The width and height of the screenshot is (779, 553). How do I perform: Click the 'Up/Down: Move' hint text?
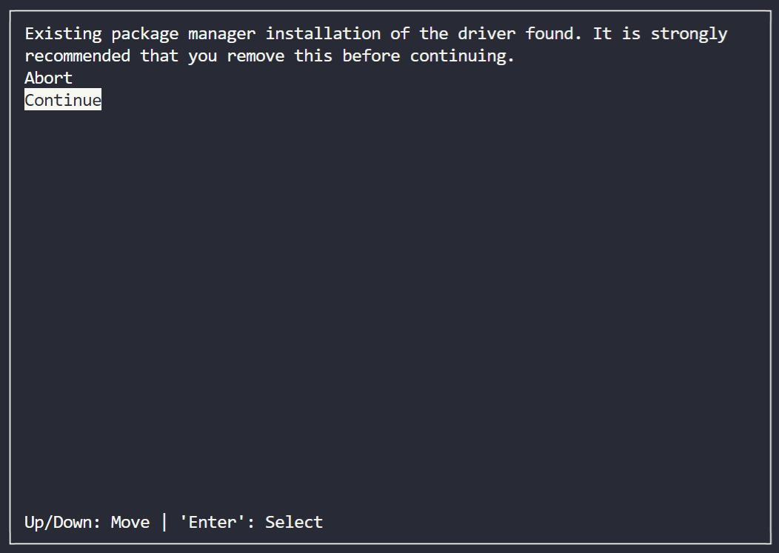(87, 522)
